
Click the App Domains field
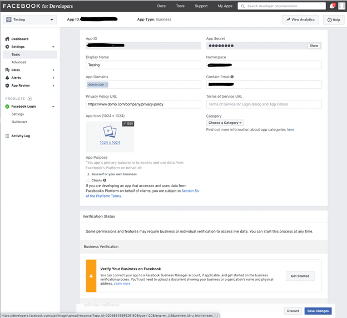click(143, 84)
